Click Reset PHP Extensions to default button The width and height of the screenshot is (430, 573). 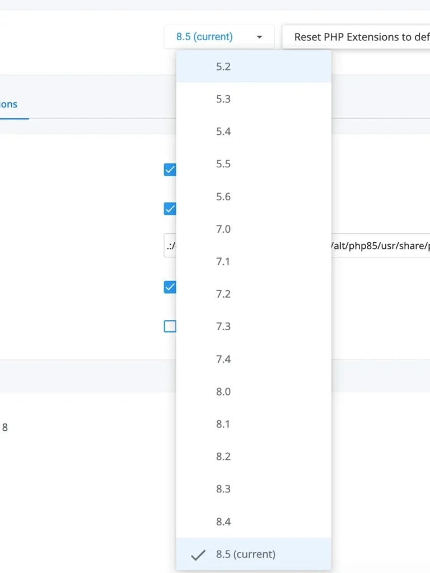(x=356, y=37)
